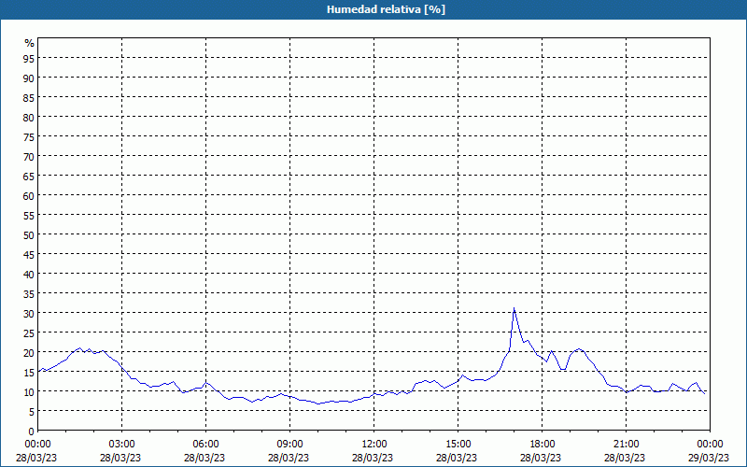The width and height of the screenshot is (747, 467).
Task: Click the 'Humedad relativa [%]' chart title
Action: [x=386, y=9]
